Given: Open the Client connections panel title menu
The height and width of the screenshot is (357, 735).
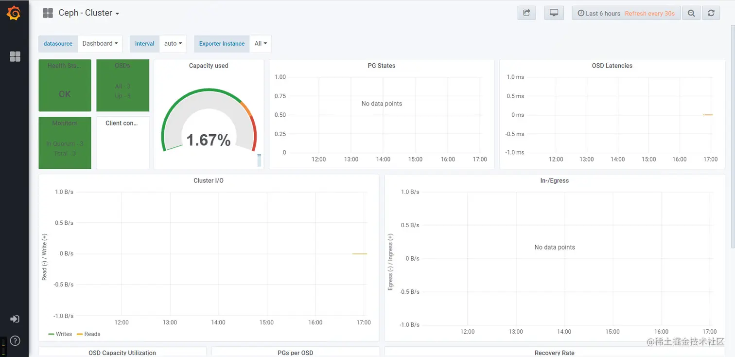Looking at the screenshot, I should [x=122, y=123].
